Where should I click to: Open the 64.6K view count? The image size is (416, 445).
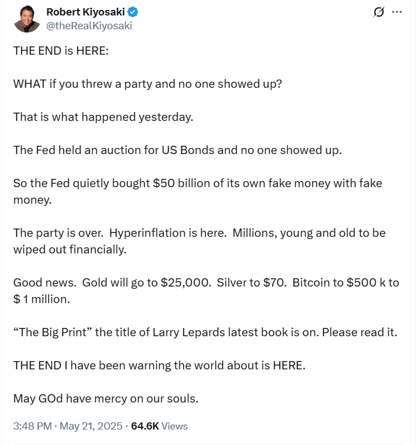(x=145, y=426)
